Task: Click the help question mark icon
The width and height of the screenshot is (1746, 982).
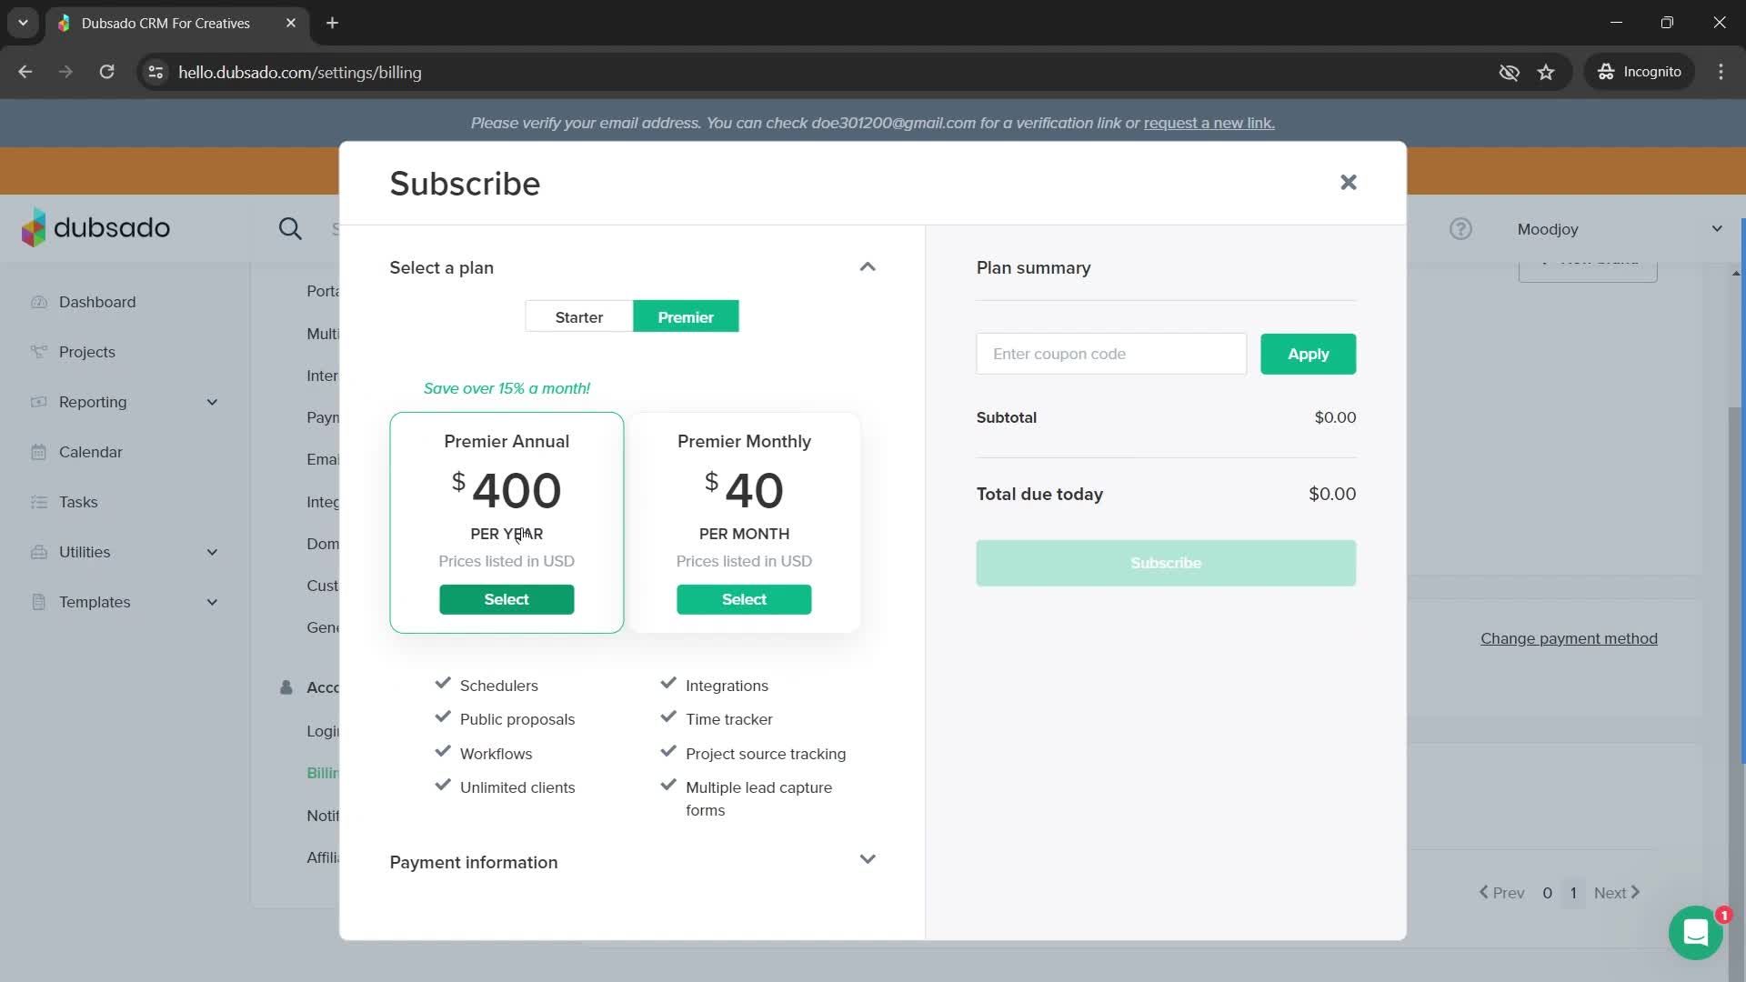Action: (1460, 229)
